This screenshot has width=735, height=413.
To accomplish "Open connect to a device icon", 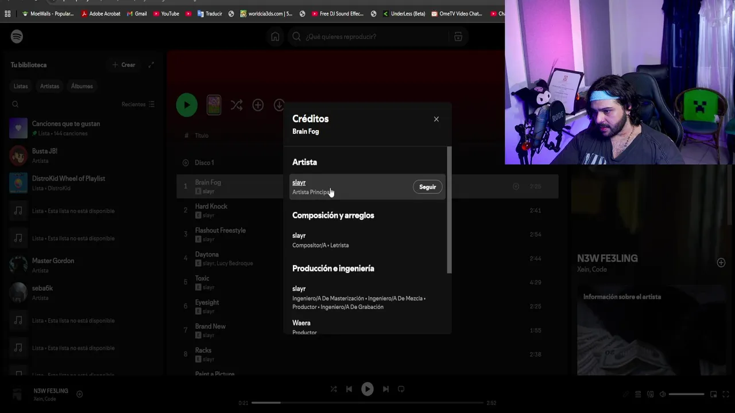I will 651,395.
